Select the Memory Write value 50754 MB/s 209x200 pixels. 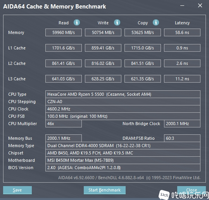click(x=103, y=32)
